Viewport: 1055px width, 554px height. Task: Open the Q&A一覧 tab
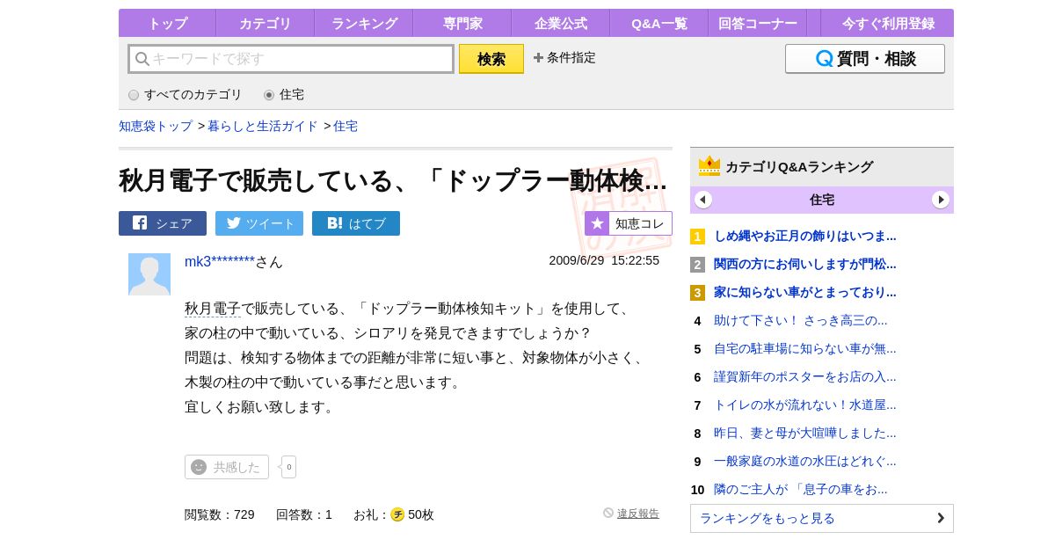pos(659,24)
